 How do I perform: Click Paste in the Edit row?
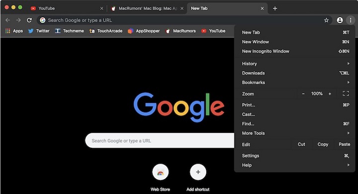click(x=344, y=144)
